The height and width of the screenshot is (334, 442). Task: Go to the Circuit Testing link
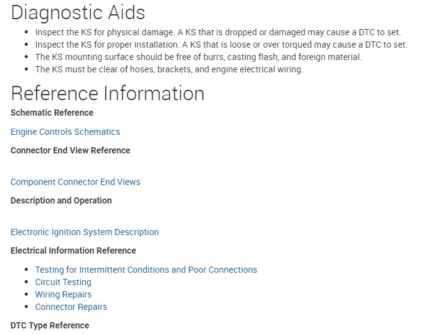point(63,282)
